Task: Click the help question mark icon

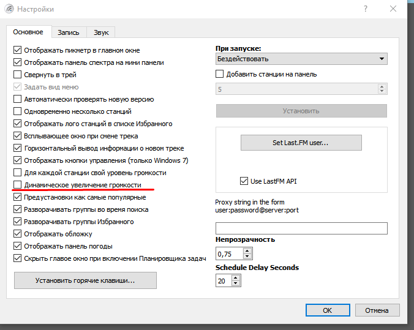Action: (366, 9)
